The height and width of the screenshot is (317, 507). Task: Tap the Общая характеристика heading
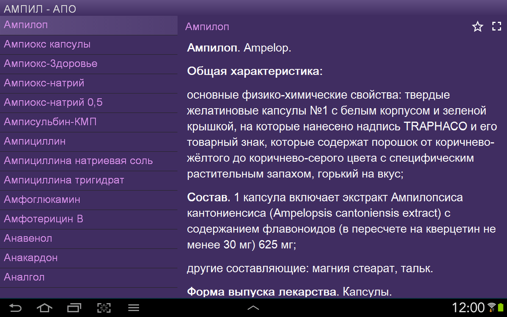click(x=255, y=72)
